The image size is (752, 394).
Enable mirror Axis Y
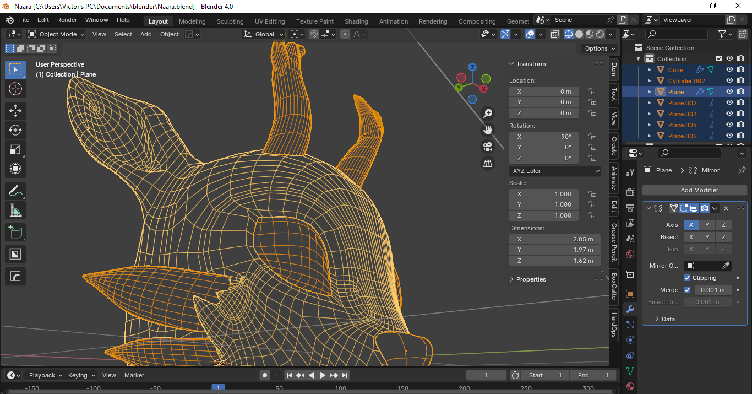pos(707,225)
